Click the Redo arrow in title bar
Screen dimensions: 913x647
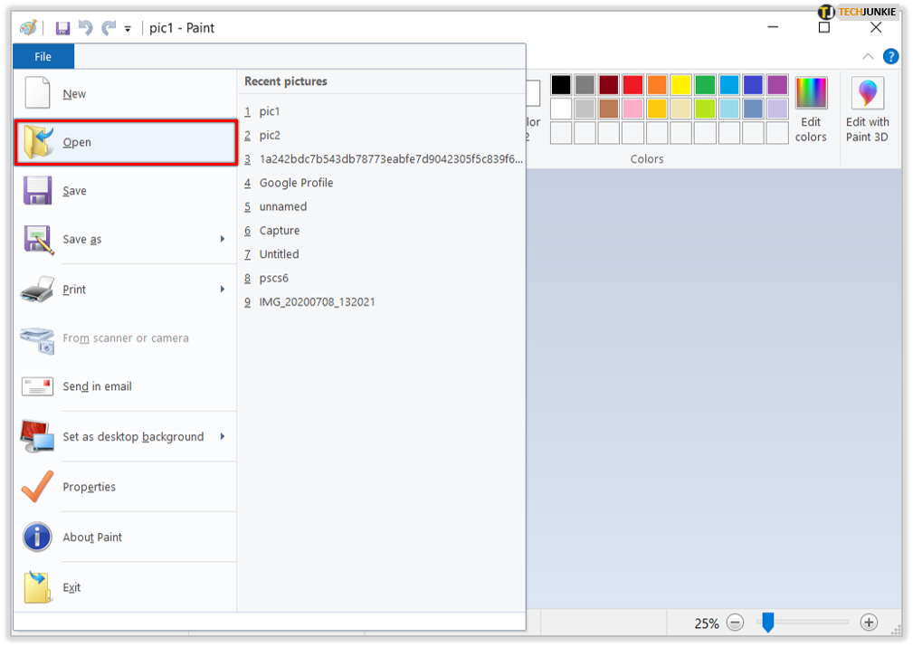pyautogui.click(x=109, y=27)
